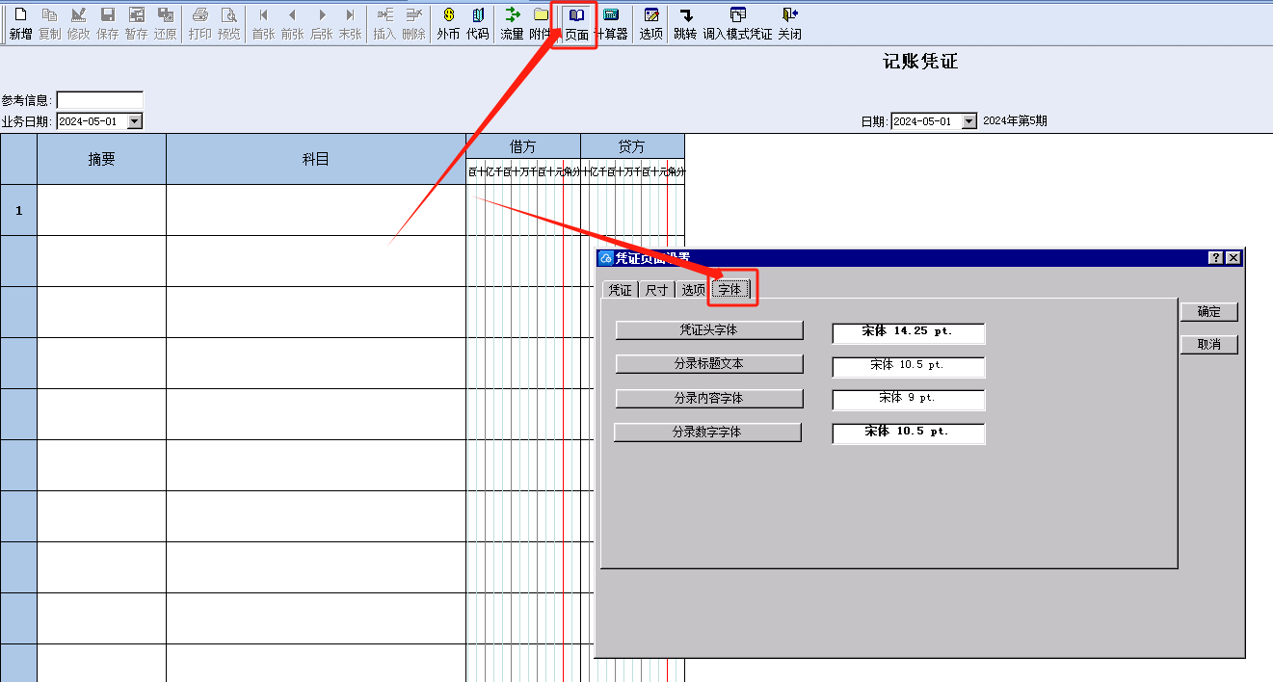Open the 流量 cash flow tool
The image size is (1273, 682).
click(x=512, y=23)
